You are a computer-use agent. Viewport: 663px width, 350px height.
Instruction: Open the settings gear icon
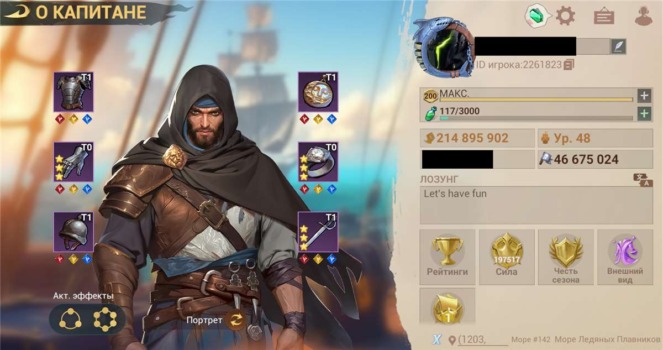(x=565, y=15)
